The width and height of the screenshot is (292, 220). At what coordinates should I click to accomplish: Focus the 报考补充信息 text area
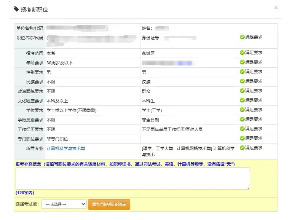[132, 178]
